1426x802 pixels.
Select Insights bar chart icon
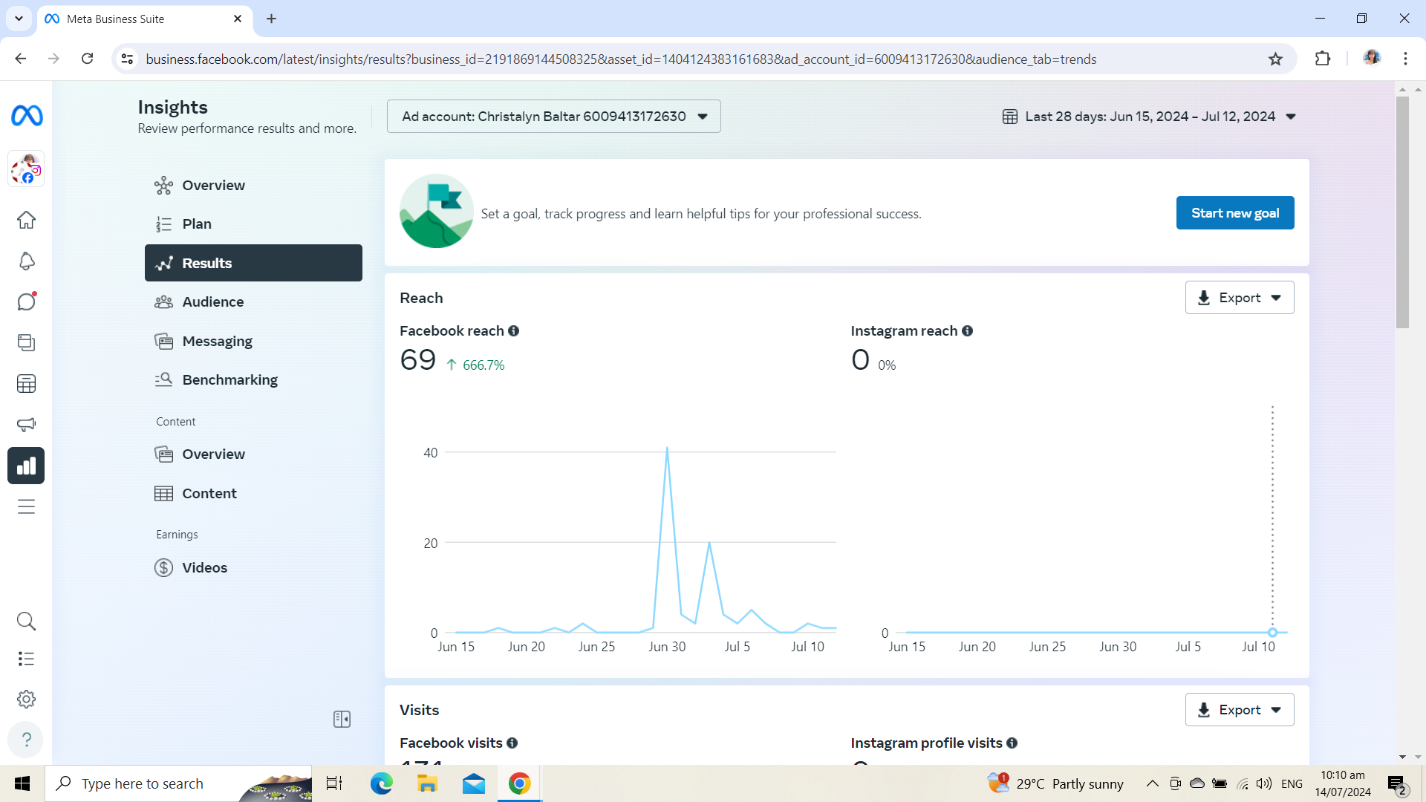26,466
